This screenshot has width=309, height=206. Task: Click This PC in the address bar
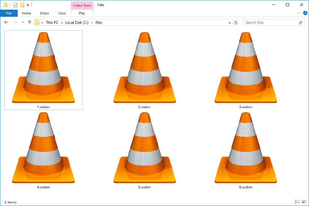[52, 22]
